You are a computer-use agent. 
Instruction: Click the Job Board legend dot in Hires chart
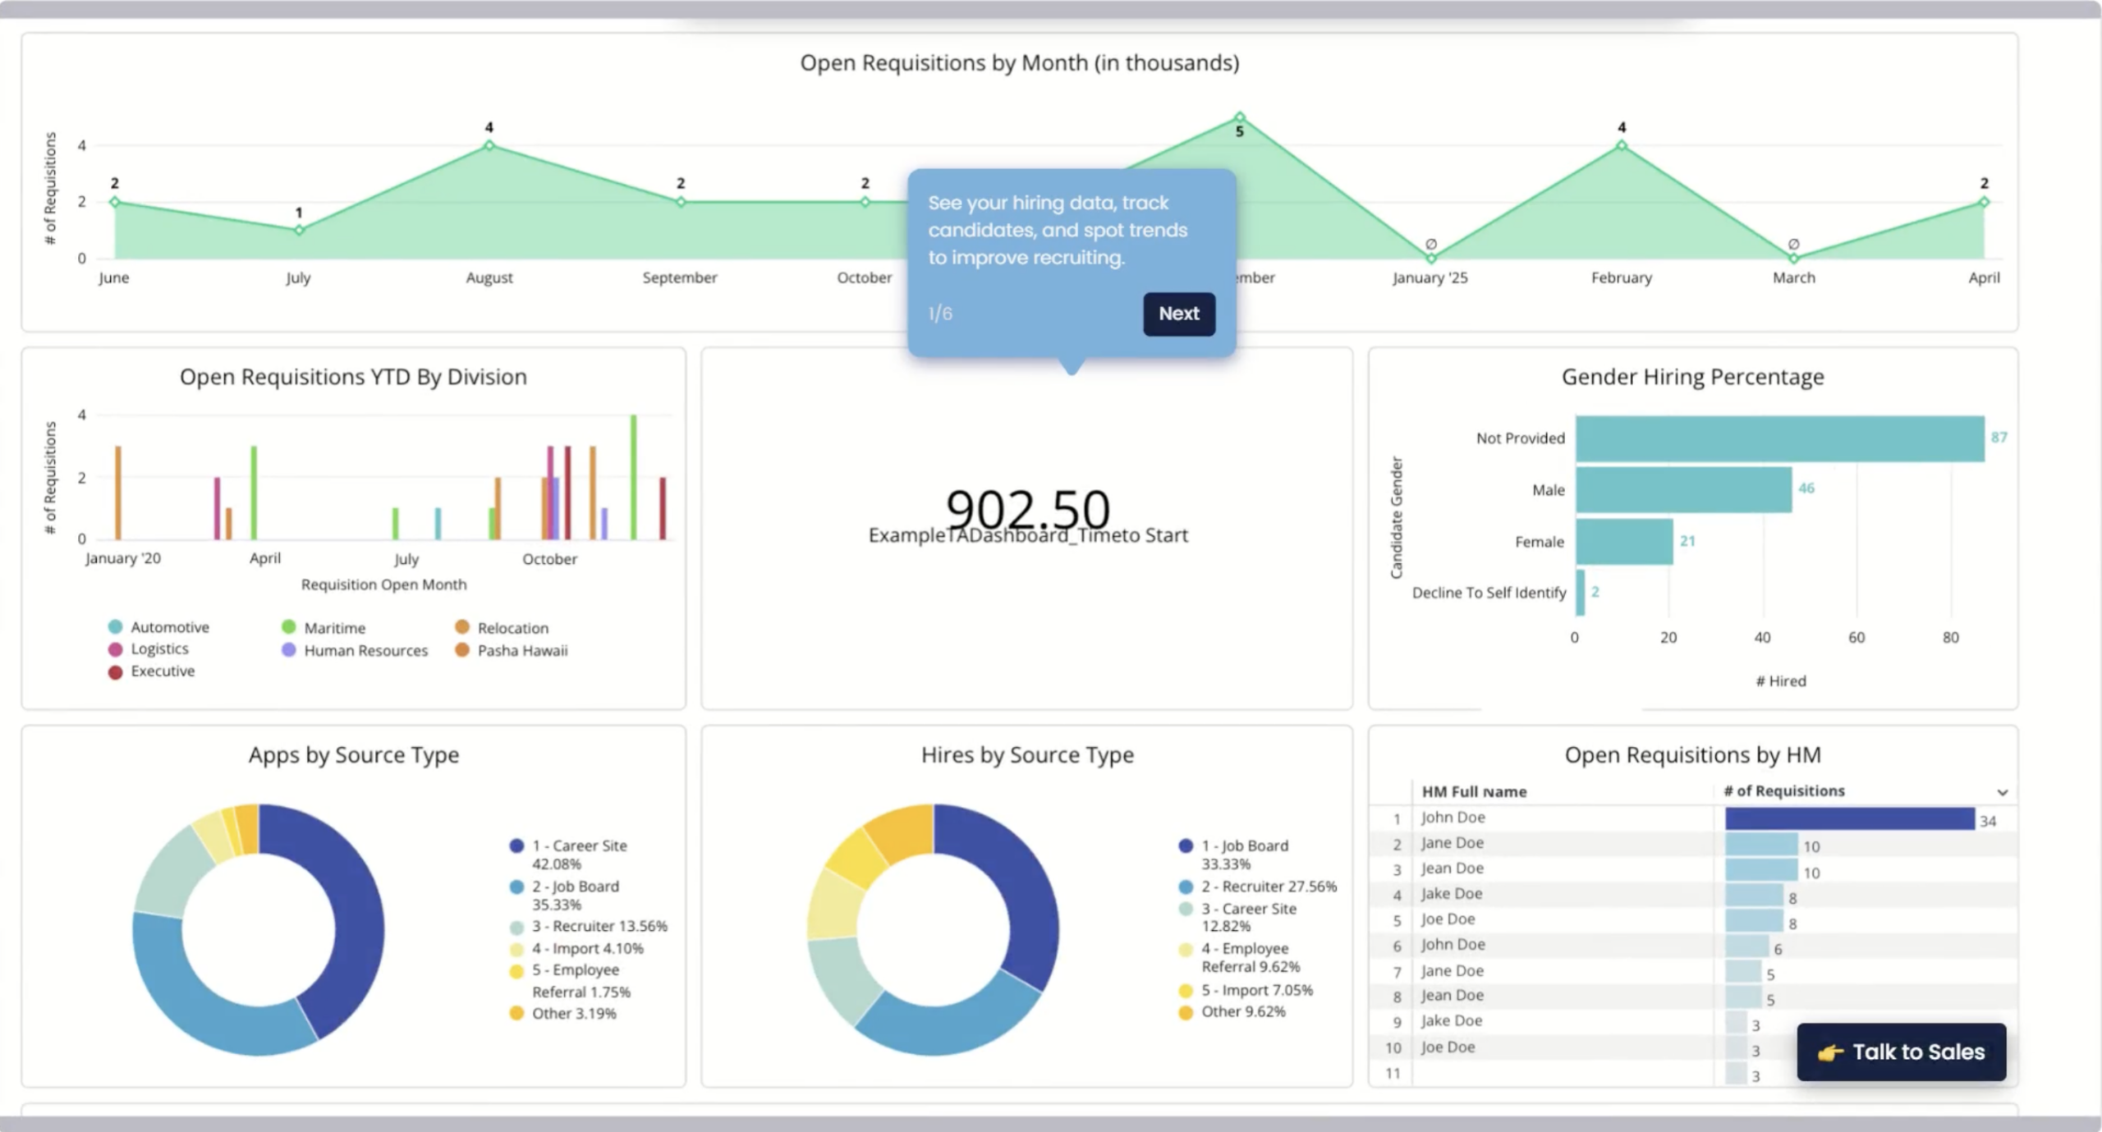pos(1186,846)
